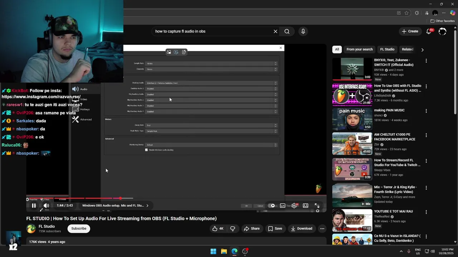The height and width of the screenshot is (257, 458).
Task: Enter fullscreen mode in the player
Action: pyautogui.click(x=317, y=206)
